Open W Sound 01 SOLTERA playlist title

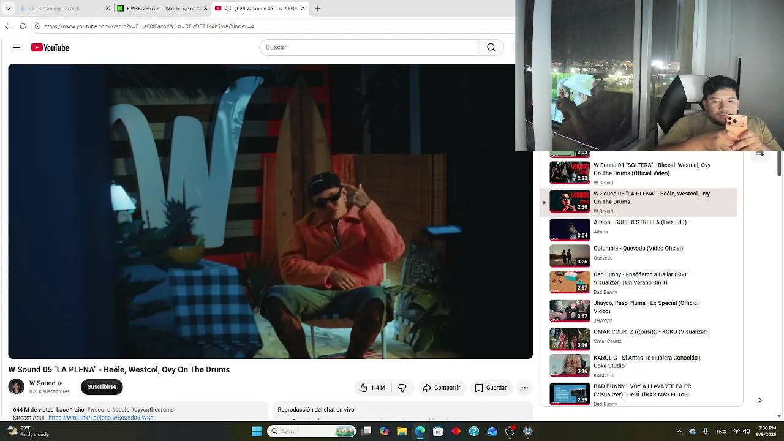point(652,169)
